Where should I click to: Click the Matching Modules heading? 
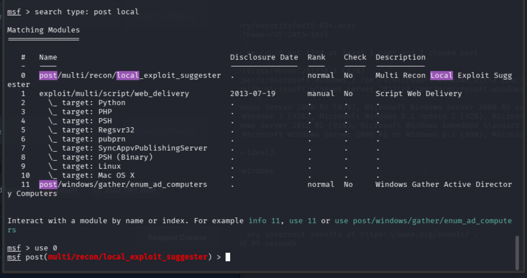coord(43,30)
